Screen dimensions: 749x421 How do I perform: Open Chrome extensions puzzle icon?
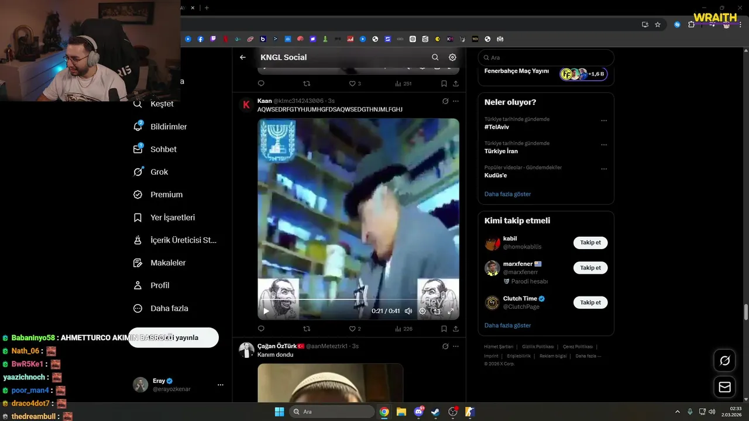point(691,25)
